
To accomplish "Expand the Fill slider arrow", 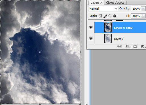I will point(143,16).
